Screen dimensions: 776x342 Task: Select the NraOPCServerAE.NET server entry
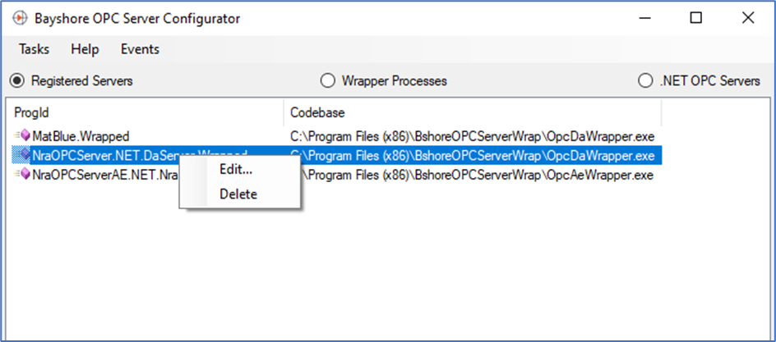point(104,175)
